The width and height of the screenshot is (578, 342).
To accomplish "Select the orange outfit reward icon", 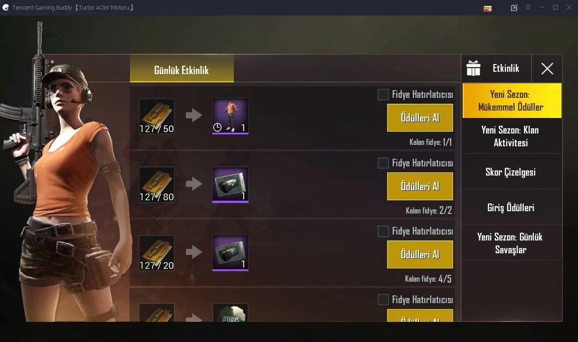I will point(230,116).
